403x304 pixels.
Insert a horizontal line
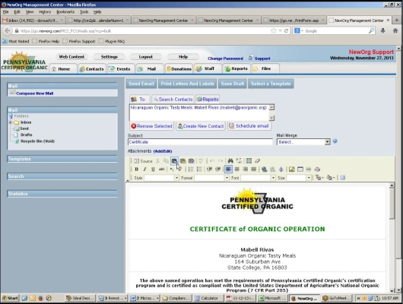pyautogui.click(x=309, y=169)
